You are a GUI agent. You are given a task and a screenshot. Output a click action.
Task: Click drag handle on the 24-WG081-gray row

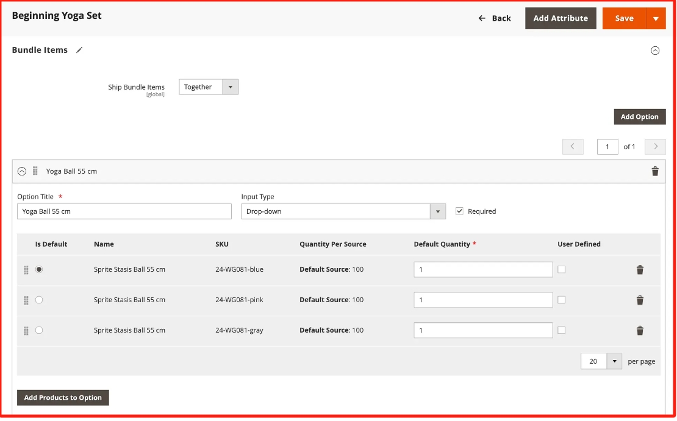(26, 330)
